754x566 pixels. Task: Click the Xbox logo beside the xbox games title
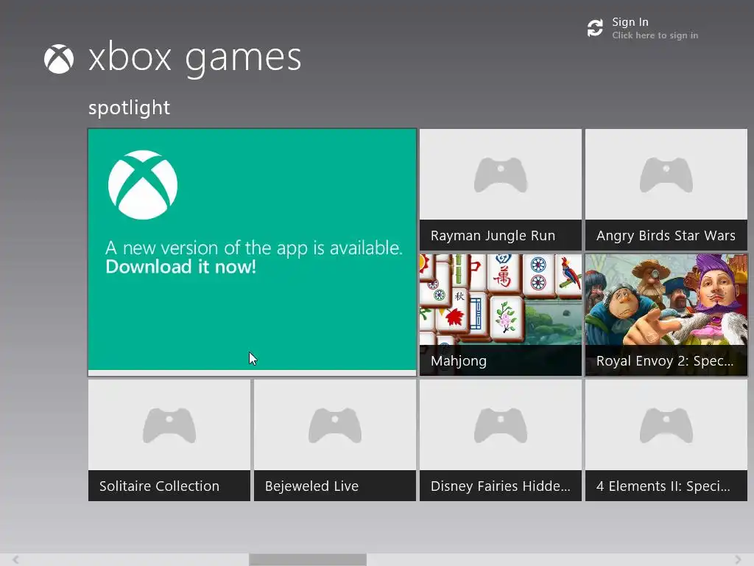59,59
